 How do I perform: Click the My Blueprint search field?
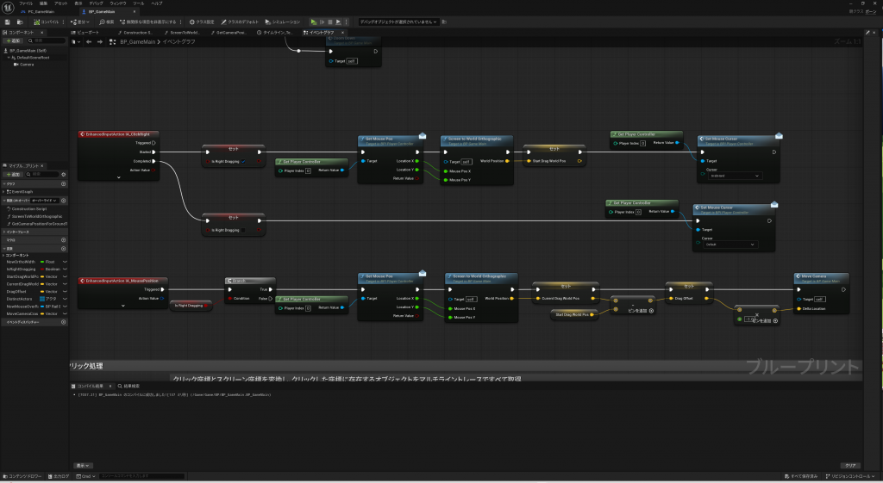(43, 174)
